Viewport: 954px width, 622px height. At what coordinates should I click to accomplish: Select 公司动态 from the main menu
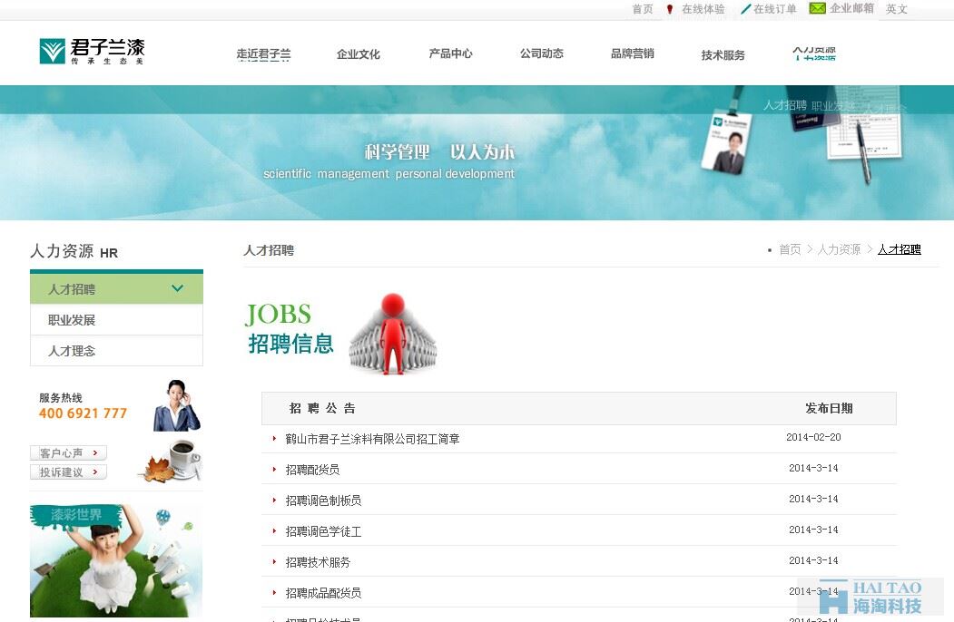point(542,54)
